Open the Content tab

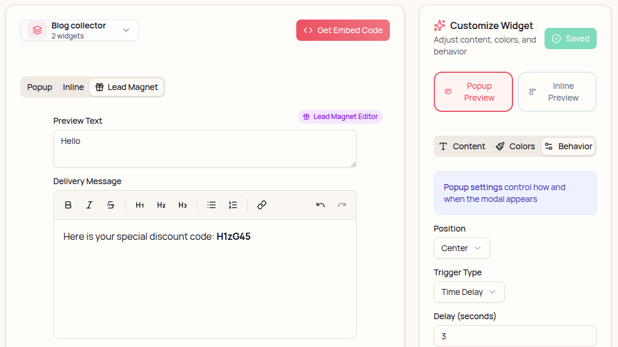tap(462, 146)
